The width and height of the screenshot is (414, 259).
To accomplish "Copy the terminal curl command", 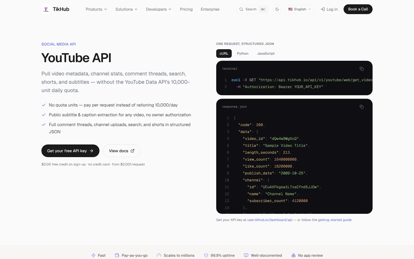I will tap(362, 69).
